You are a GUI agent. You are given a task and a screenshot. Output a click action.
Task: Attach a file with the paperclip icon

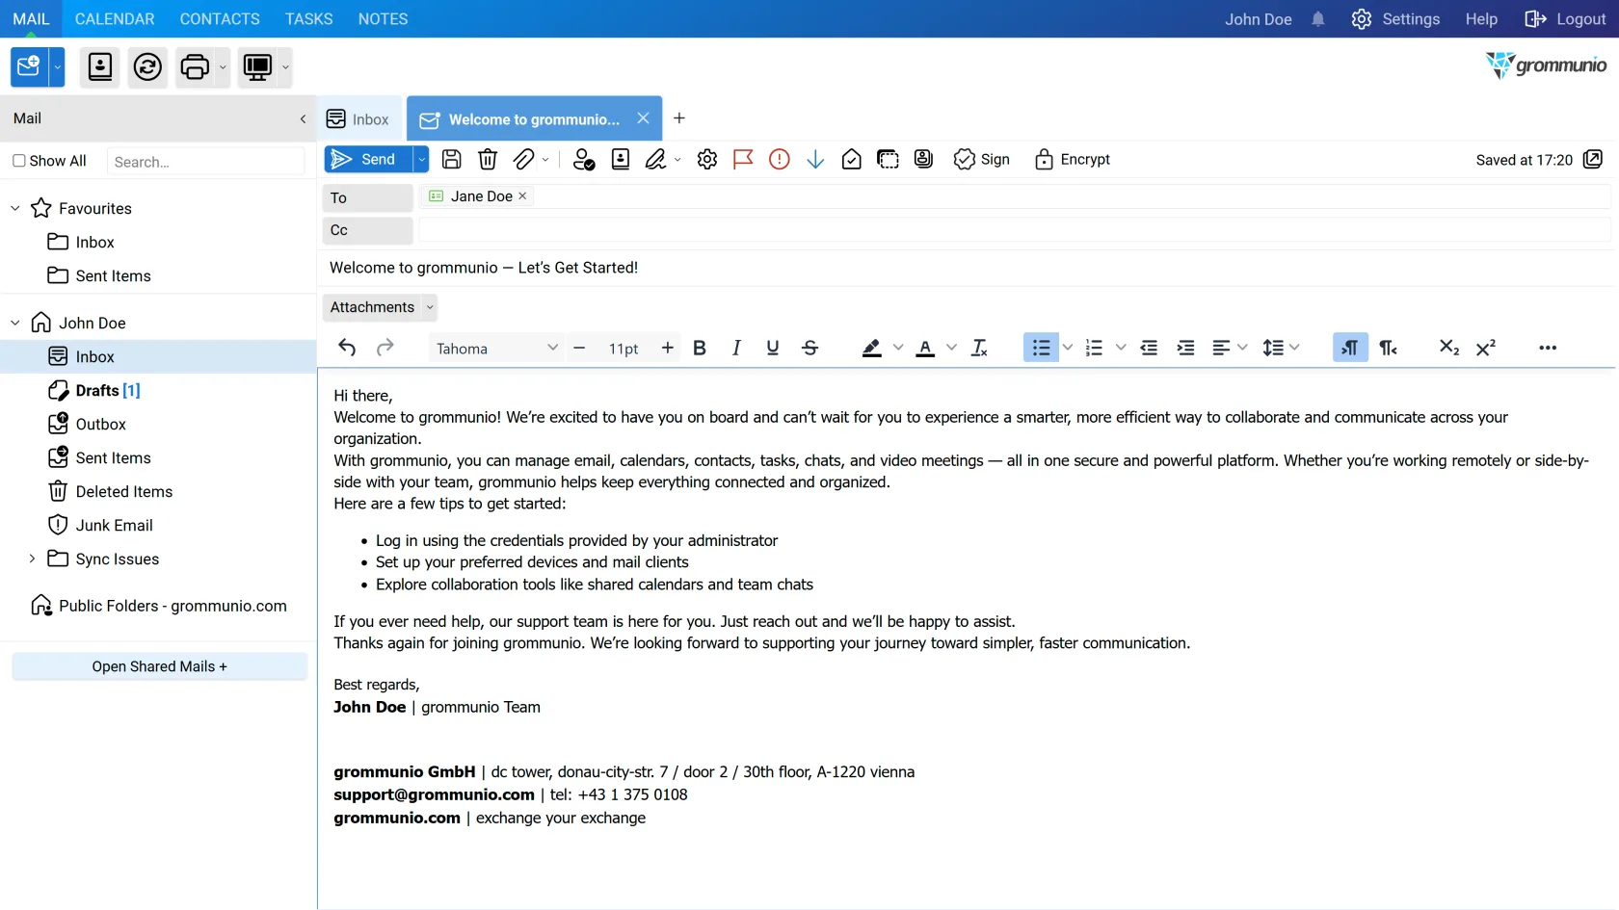pos(523,160)
